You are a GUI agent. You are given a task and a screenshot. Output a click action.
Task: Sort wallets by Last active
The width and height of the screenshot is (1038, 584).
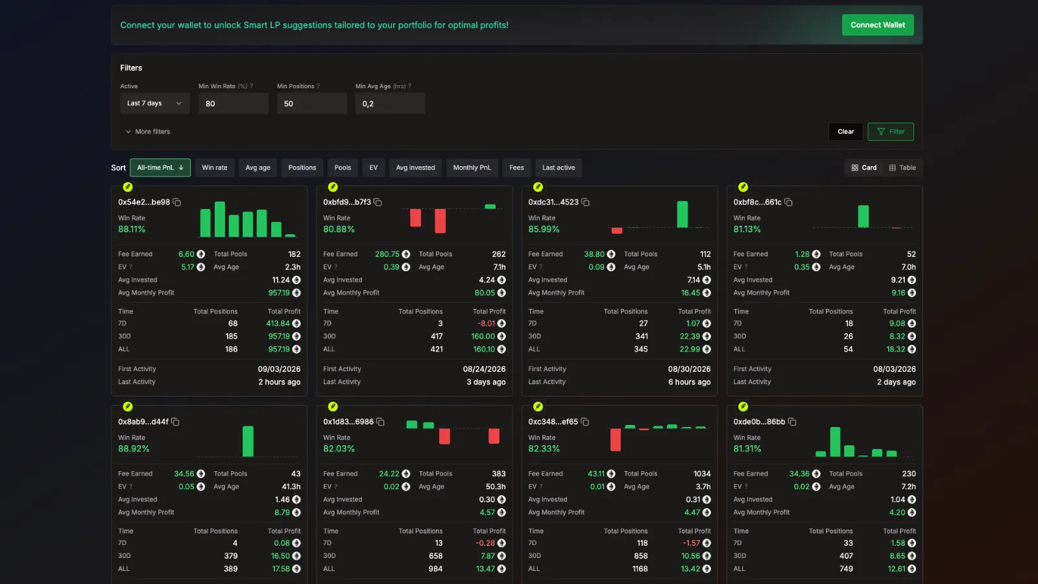(x=559, y=168)
